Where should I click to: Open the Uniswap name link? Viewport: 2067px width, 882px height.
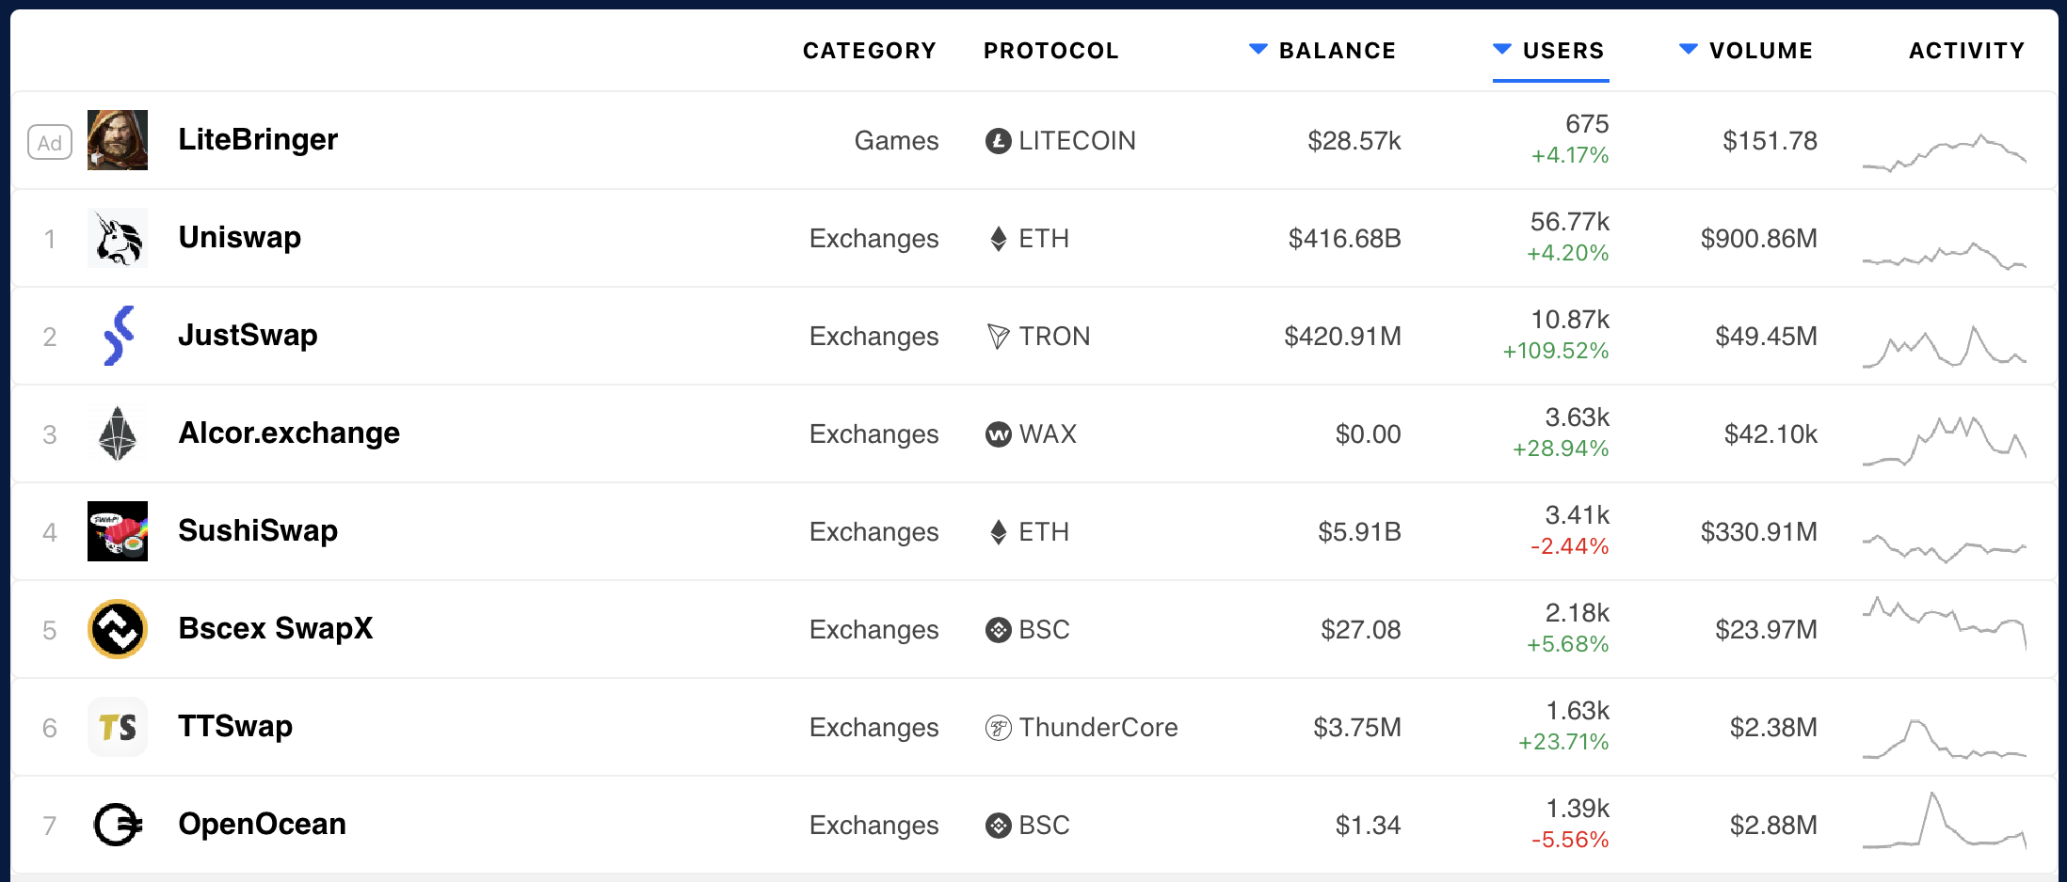[x=240, y=237]
